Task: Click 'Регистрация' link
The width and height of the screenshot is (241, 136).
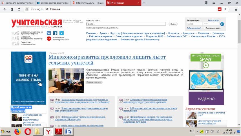Action: [213, 20]
